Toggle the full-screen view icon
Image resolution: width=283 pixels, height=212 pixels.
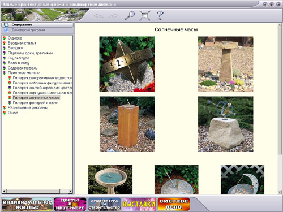[x=145, y=15]
